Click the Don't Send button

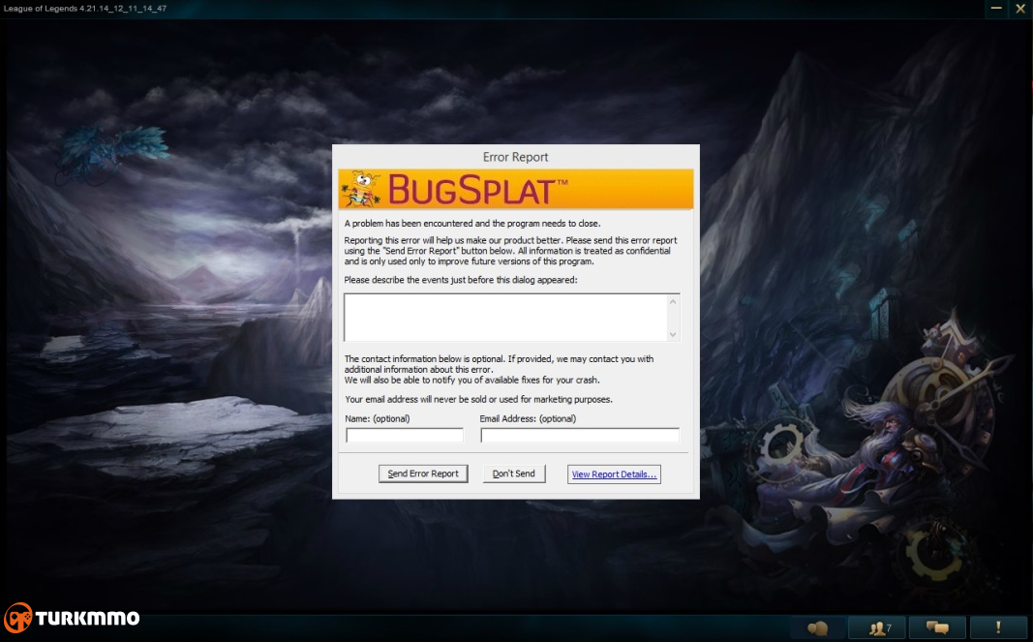[514, 474]
